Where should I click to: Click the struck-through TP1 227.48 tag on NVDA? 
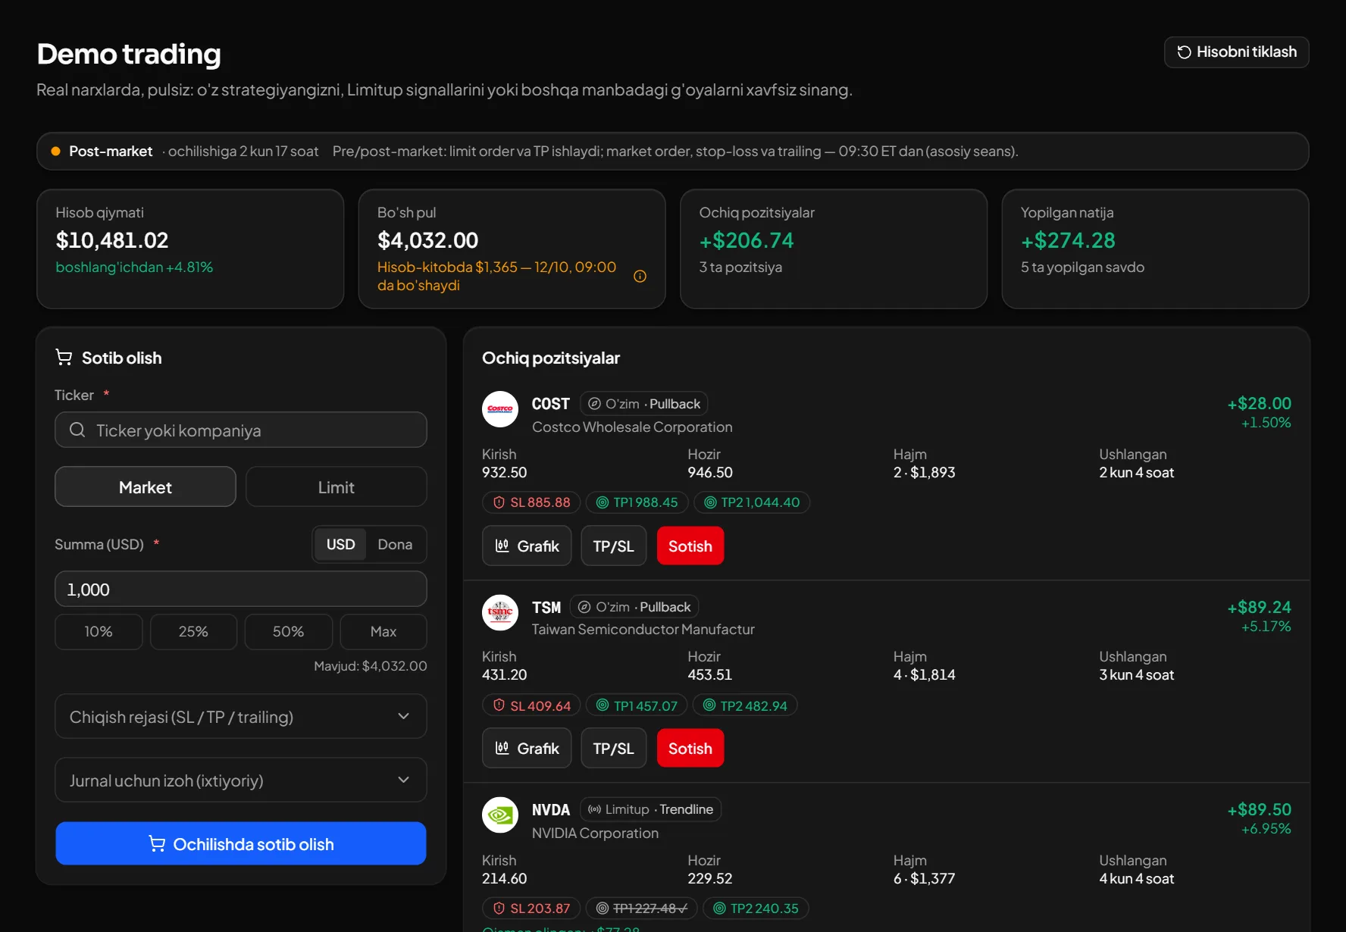click(x=641, y=908)
